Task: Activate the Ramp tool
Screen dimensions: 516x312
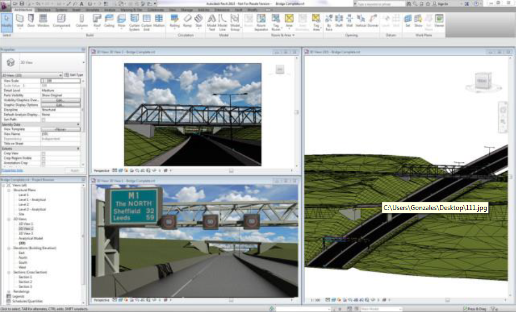Action: tap(188, 21)
